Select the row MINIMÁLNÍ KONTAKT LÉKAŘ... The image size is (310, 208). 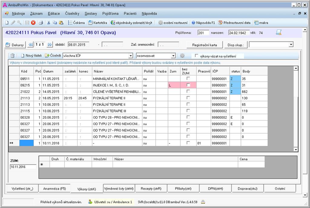point(138,78)
